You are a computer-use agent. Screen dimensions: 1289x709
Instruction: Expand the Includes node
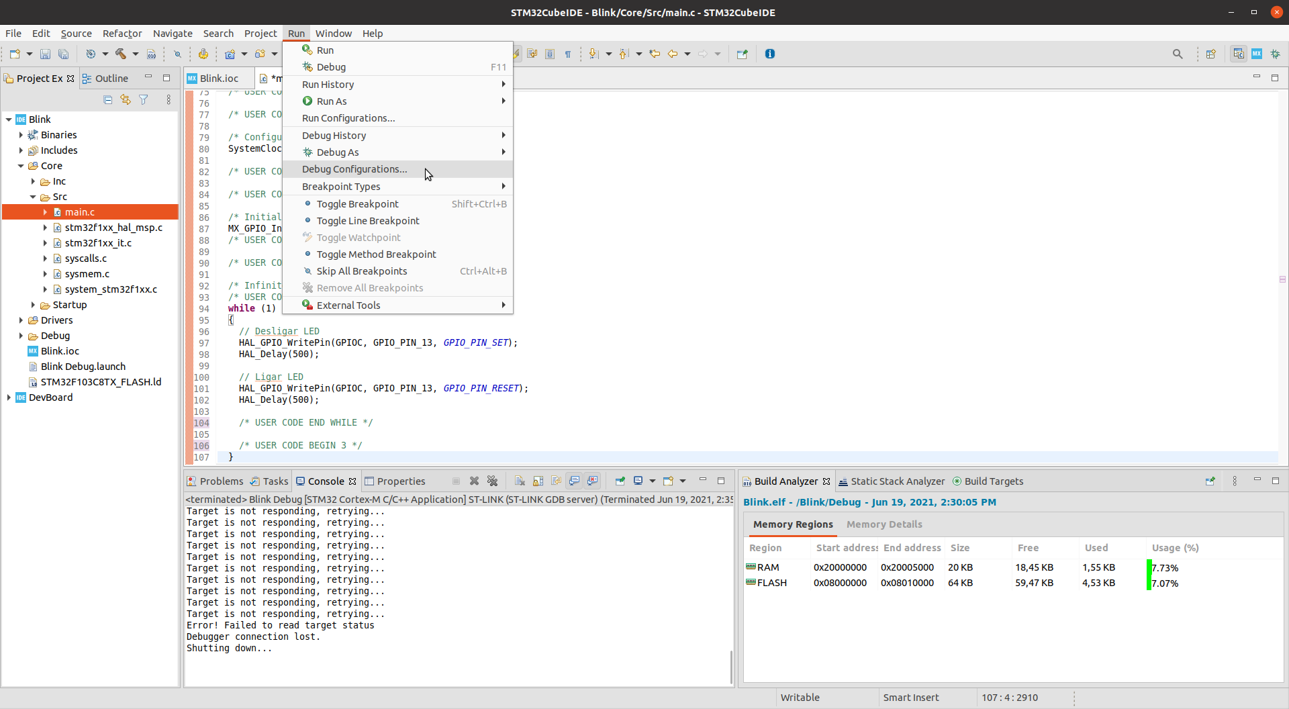click(x=21, y=150)
